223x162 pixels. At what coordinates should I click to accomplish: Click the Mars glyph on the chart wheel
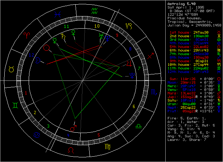[x=73, y=127]
